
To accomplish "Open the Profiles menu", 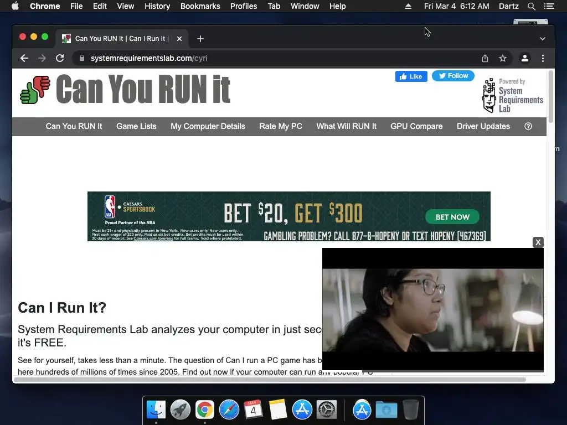I will [244, 6].
